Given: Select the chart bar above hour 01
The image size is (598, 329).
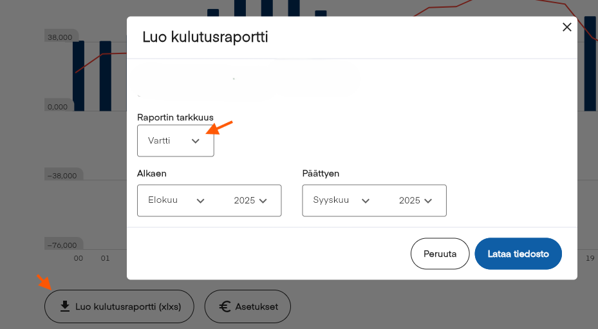Looking at the screenshot, I should [105, 76].
